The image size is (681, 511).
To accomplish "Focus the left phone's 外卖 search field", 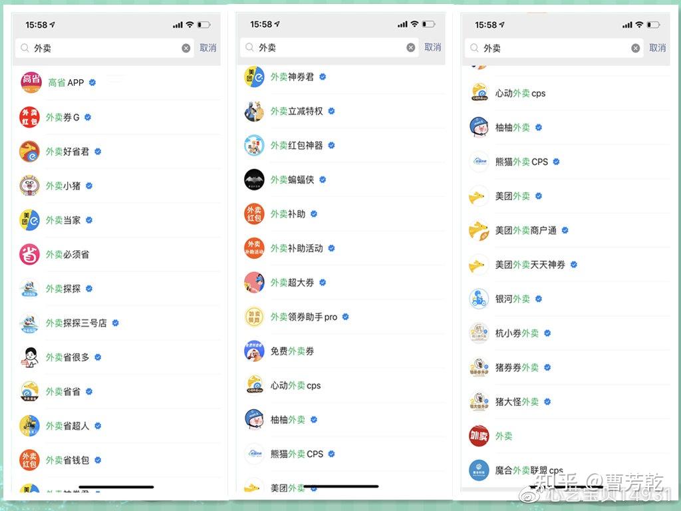I will [x=104, y=48].
